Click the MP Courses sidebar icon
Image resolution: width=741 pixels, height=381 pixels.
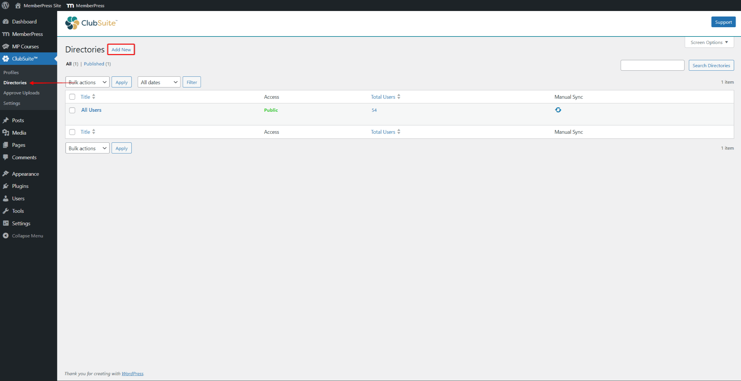[6, 46]
